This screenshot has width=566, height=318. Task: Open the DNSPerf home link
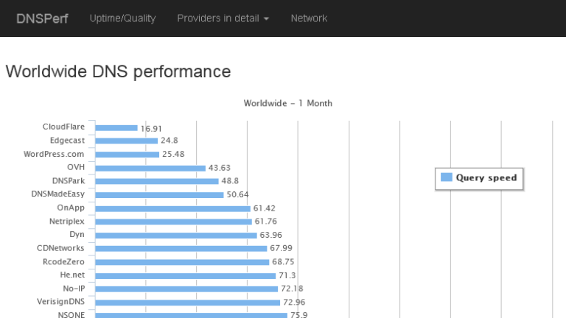click(42, 18)
